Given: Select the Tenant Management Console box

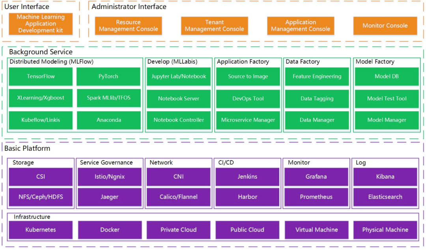Looking at the screenshot, I should [x=214, y=26].
